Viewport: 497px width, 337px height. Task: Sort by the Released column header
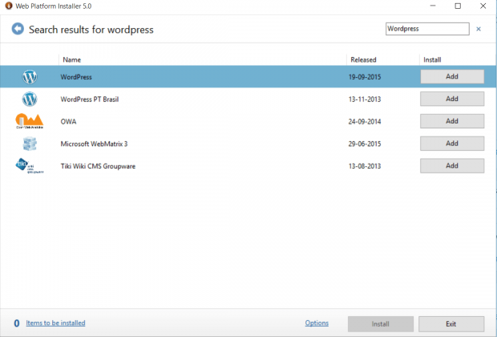click(363, 59)
